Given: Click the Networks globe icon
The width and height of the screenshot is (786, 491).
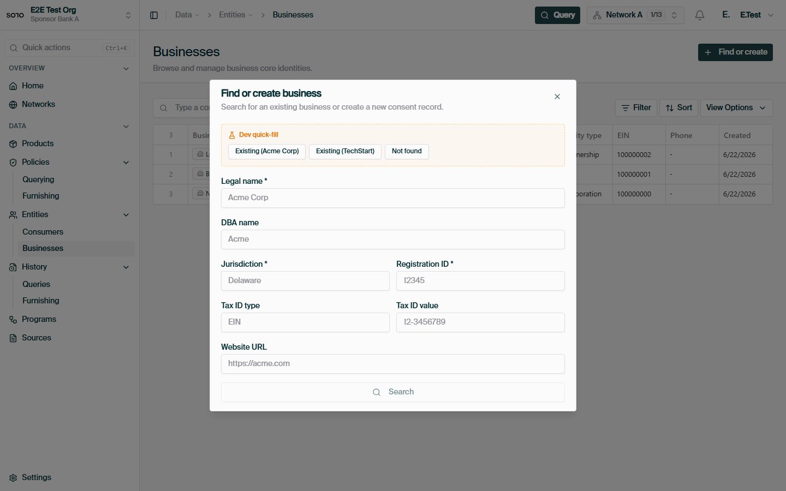Looking at the screenshot, I should [13, 105].
